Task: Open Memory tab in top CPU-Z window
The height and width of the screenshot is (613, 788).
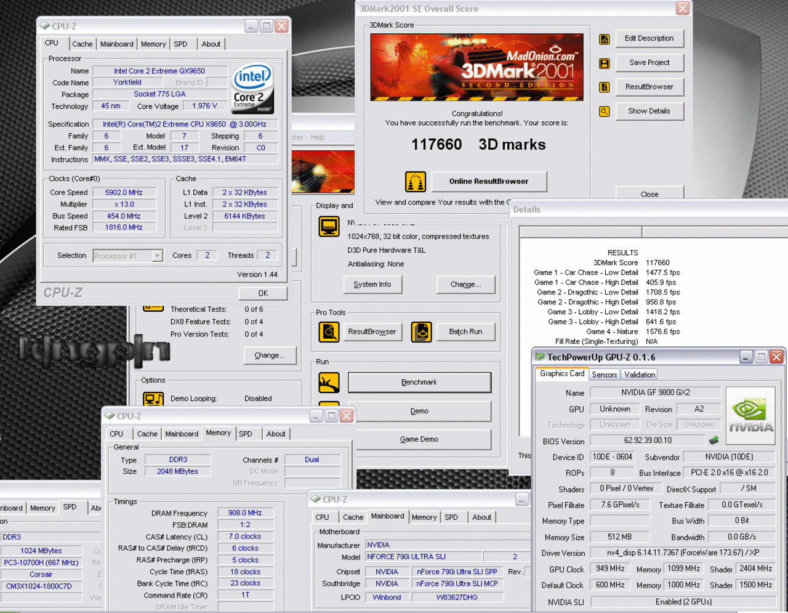Action: click(153, 44)
